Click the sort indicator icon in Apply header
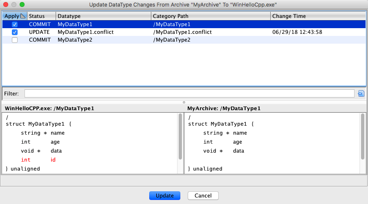This screenshot has height=204, width=368. (x=23, y=16)
